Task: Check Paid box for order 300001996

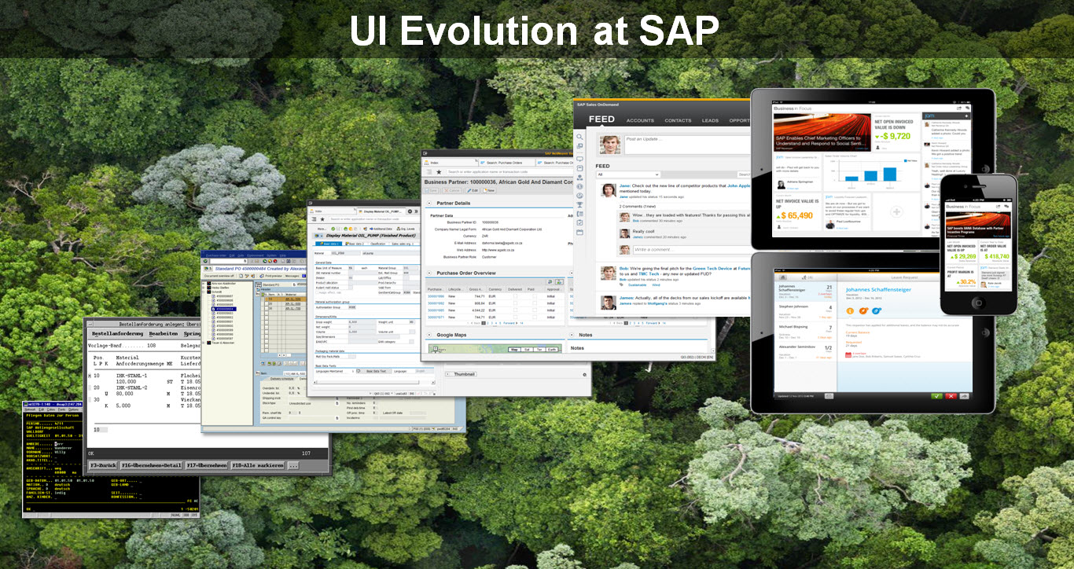Action: click(x=535, y=296)
